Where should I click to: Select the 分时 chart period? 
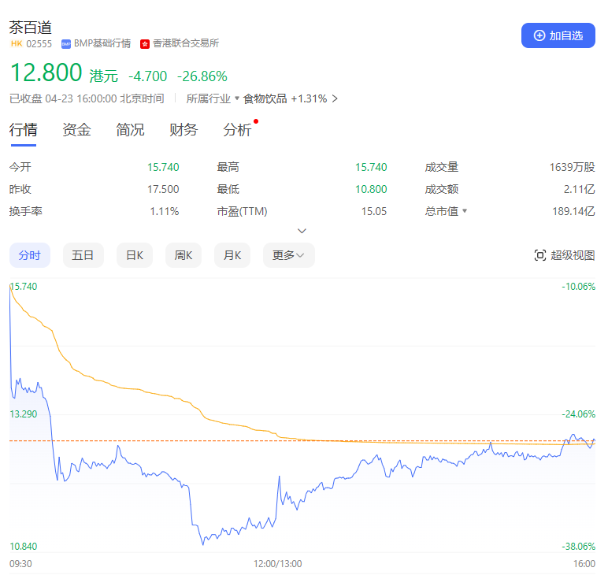pyautogui.click(x=30, y=255)
